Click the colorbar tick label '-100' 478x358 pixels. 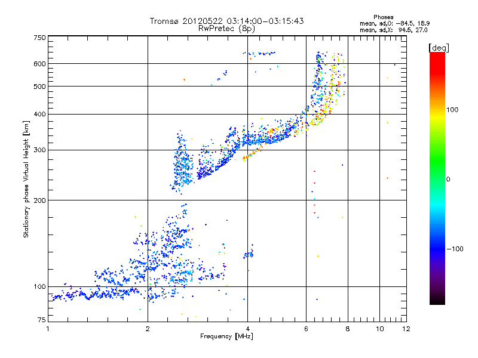455,249
